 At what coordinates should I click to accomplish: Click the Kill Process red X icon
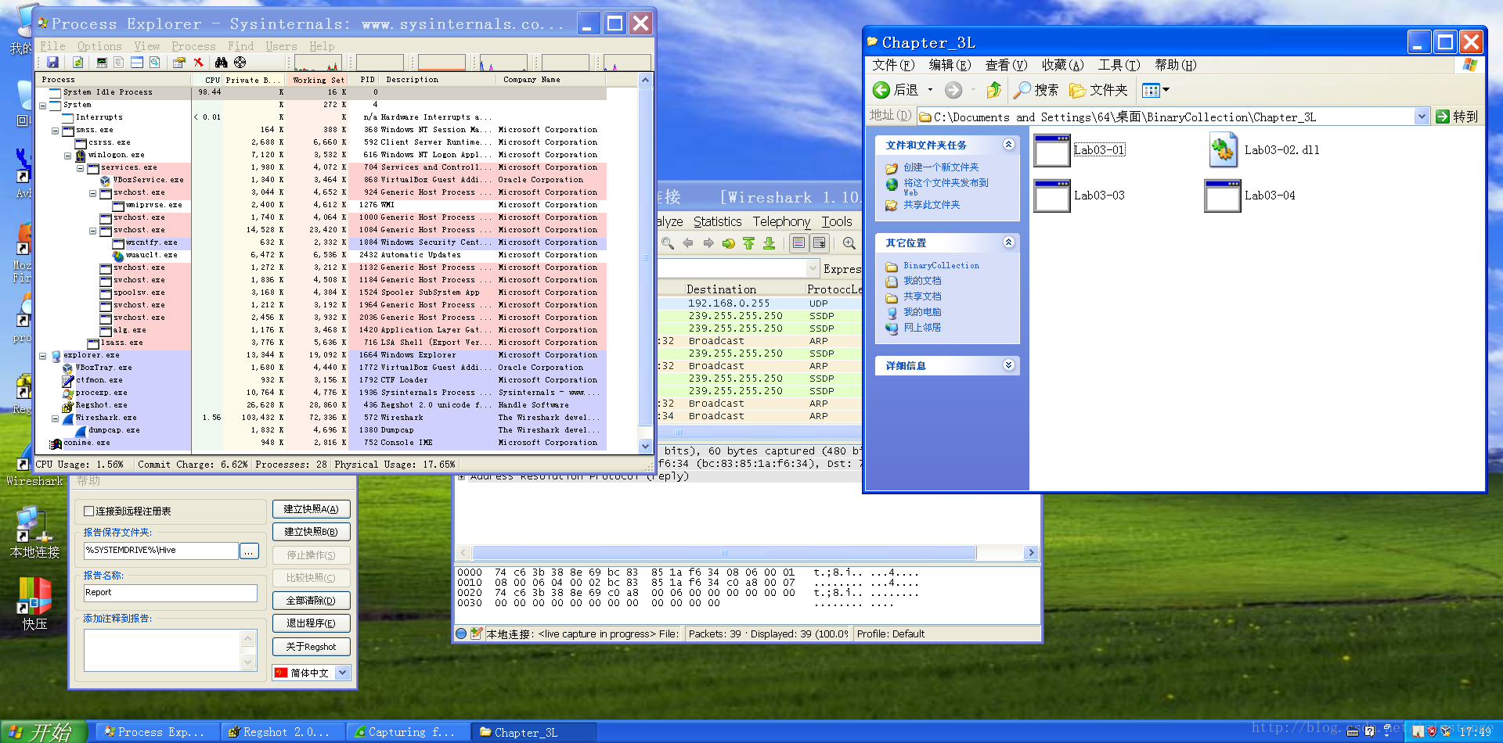coord(199,63)
